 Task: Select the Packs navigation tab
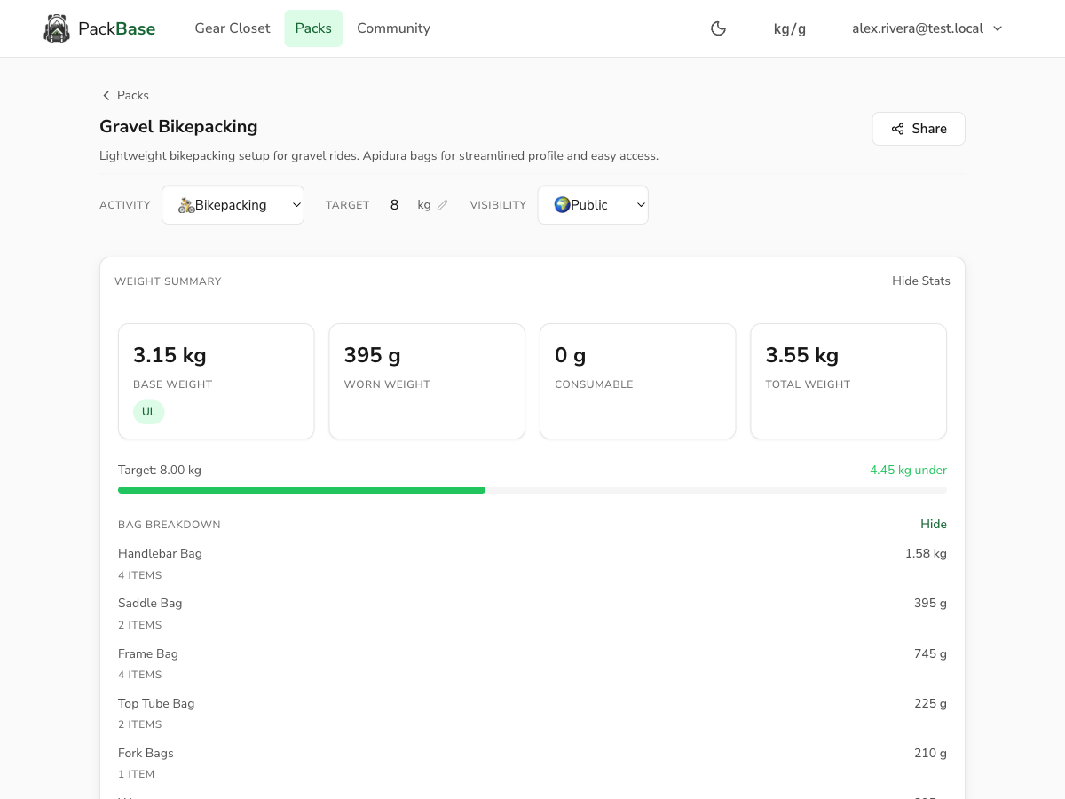point(313,28)
